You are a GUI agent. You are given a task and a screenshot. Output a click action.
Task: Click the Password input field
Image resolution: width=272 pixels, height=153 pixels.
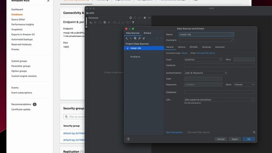[203, 85]
